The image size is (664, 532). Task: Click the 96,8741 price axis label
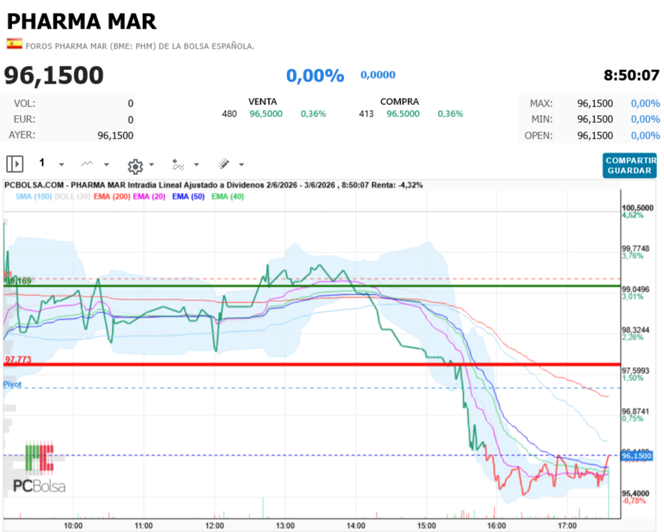635,411
